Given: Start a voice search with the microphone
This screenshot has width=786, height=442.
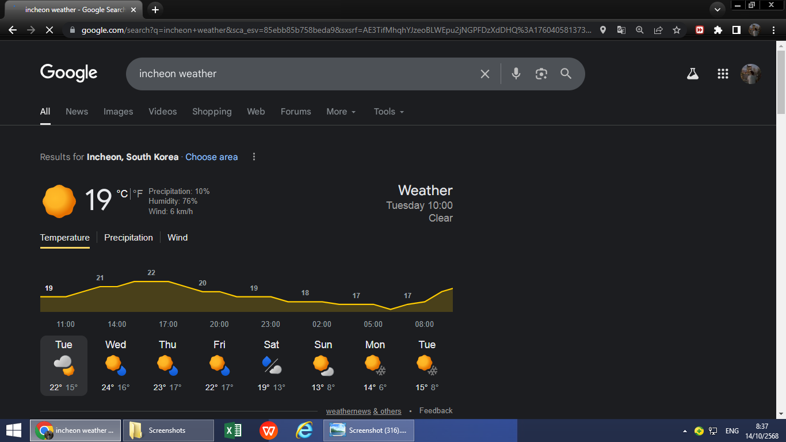Looking at the screenshot, I should coord(516,74).
